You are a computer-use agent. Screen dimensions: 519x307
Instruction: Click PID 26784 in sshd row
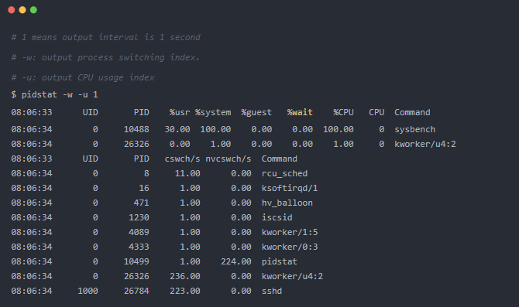coord(136,291)
